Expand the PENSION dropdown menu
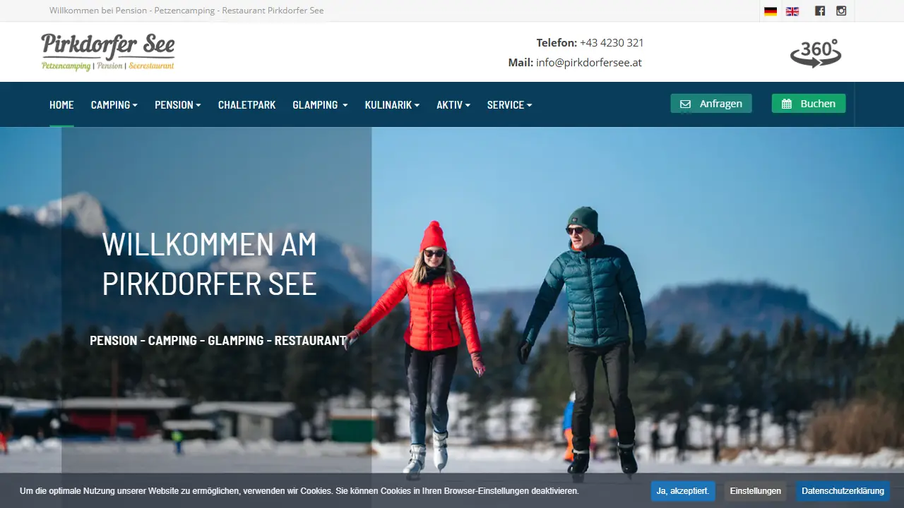Screen dimensions: 904x508 pyautogui.click(x=178, y=105)
